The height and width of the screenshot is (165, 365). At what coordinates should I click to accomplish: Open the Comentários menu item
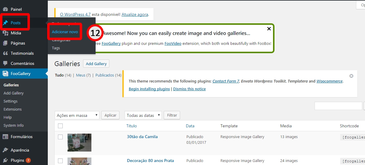click(x=22, y=63)
